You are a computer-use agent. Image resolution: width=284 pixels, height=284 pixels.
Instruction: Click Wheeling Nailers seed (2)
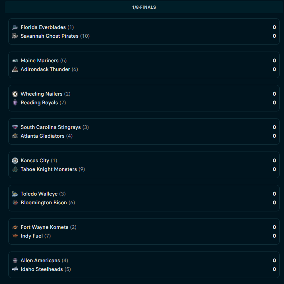tap(67, 94)
